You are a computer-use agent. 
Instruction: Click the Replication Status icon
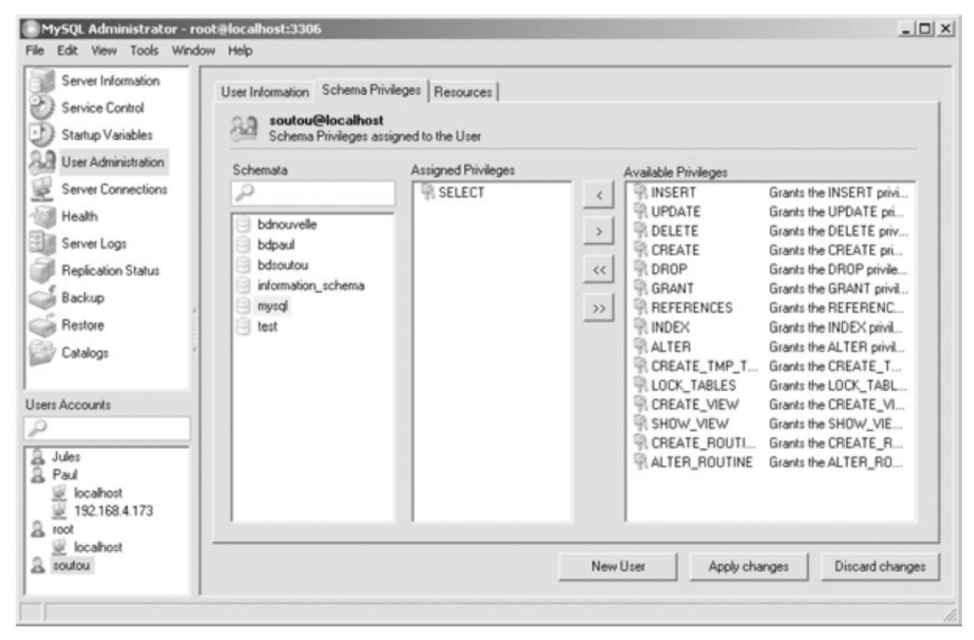pos(40,271)
